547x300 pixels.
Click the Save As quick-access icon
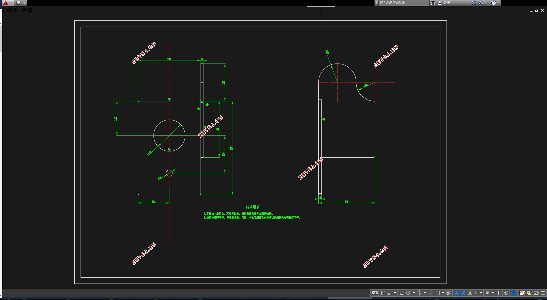(x=19, y=3)
